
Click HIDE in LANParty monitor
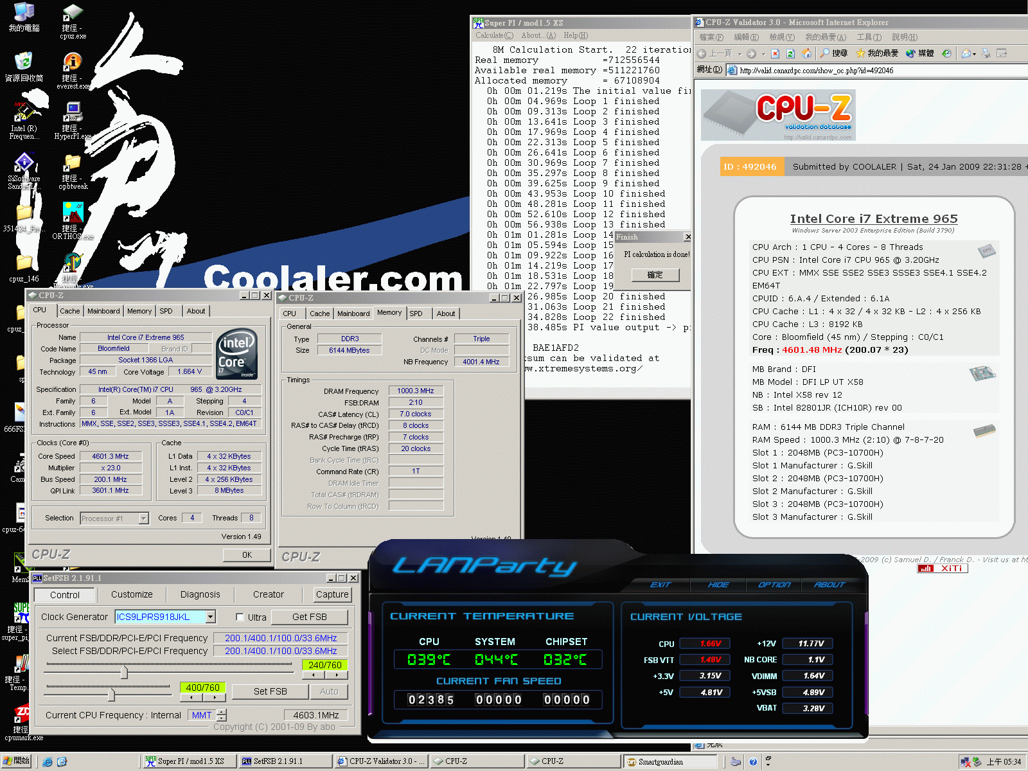(x=718, y=585)
